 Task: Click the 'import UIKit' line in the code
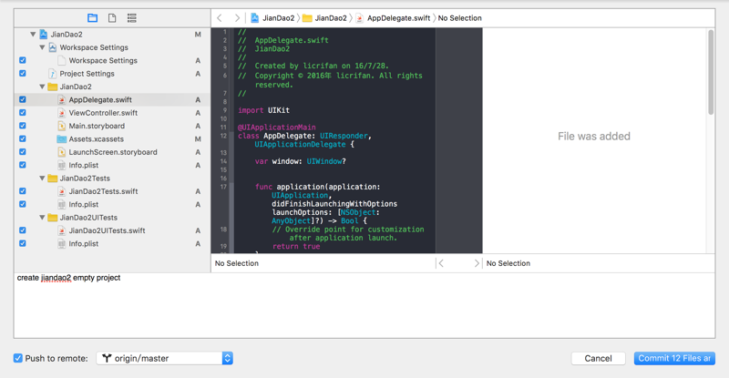click(x=263, y=110)
